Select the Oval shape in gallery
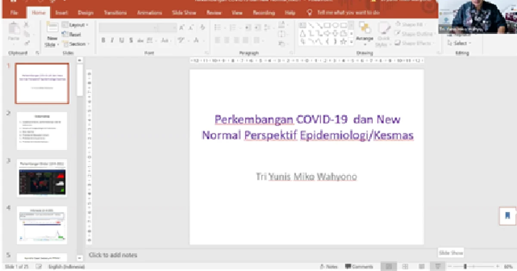 336,25
